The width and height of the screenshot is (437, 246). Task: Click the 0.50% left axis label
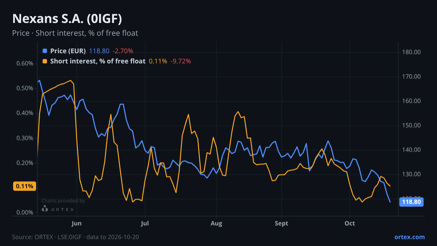click(x=25, y=88)
